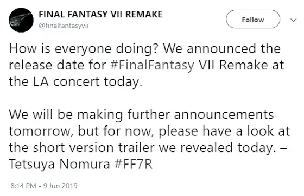The width and height of the screenshot is (304, 196).
Task: Click the 'short version trailer' phrase
Action: tap(93, 148)
